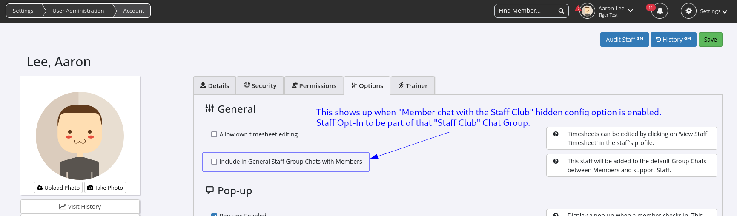Open the Settings dropdown arrow

[x=725, y=11]
